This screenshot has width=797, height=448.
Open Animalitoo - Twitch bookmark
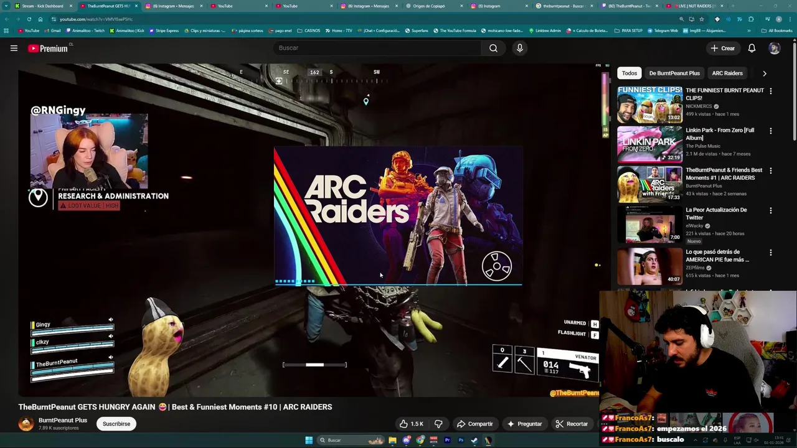(x=85, y=30)
